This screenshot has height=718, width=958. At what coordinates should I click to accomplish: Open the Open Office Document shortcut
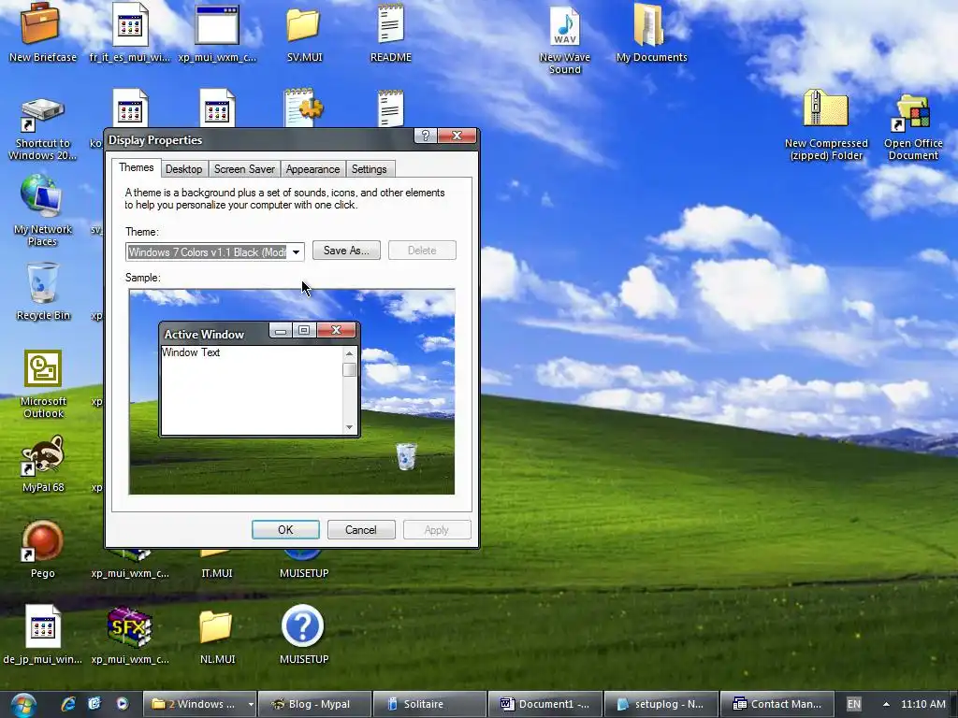(913, 125)
